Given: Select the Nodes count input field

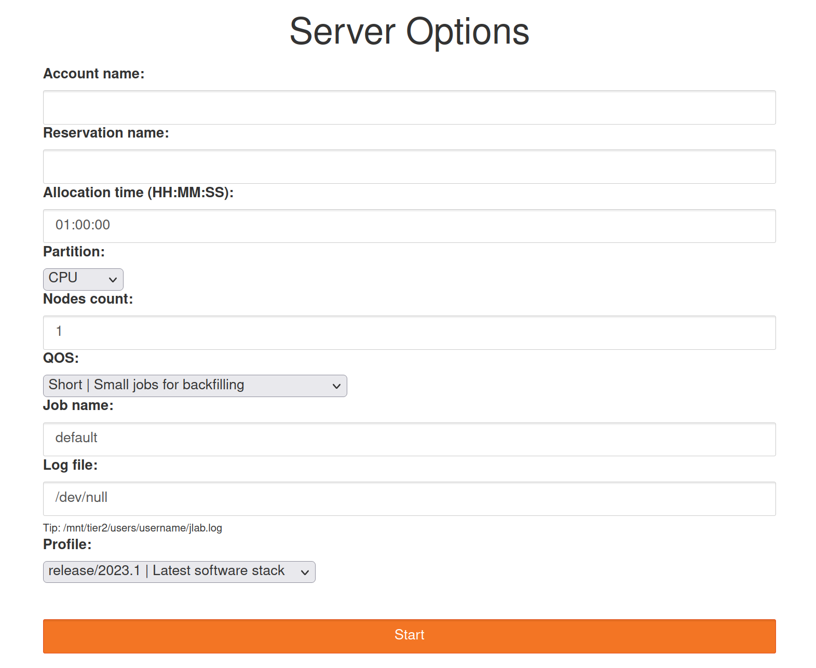Looking at the screenshot, I should point(409,333).
